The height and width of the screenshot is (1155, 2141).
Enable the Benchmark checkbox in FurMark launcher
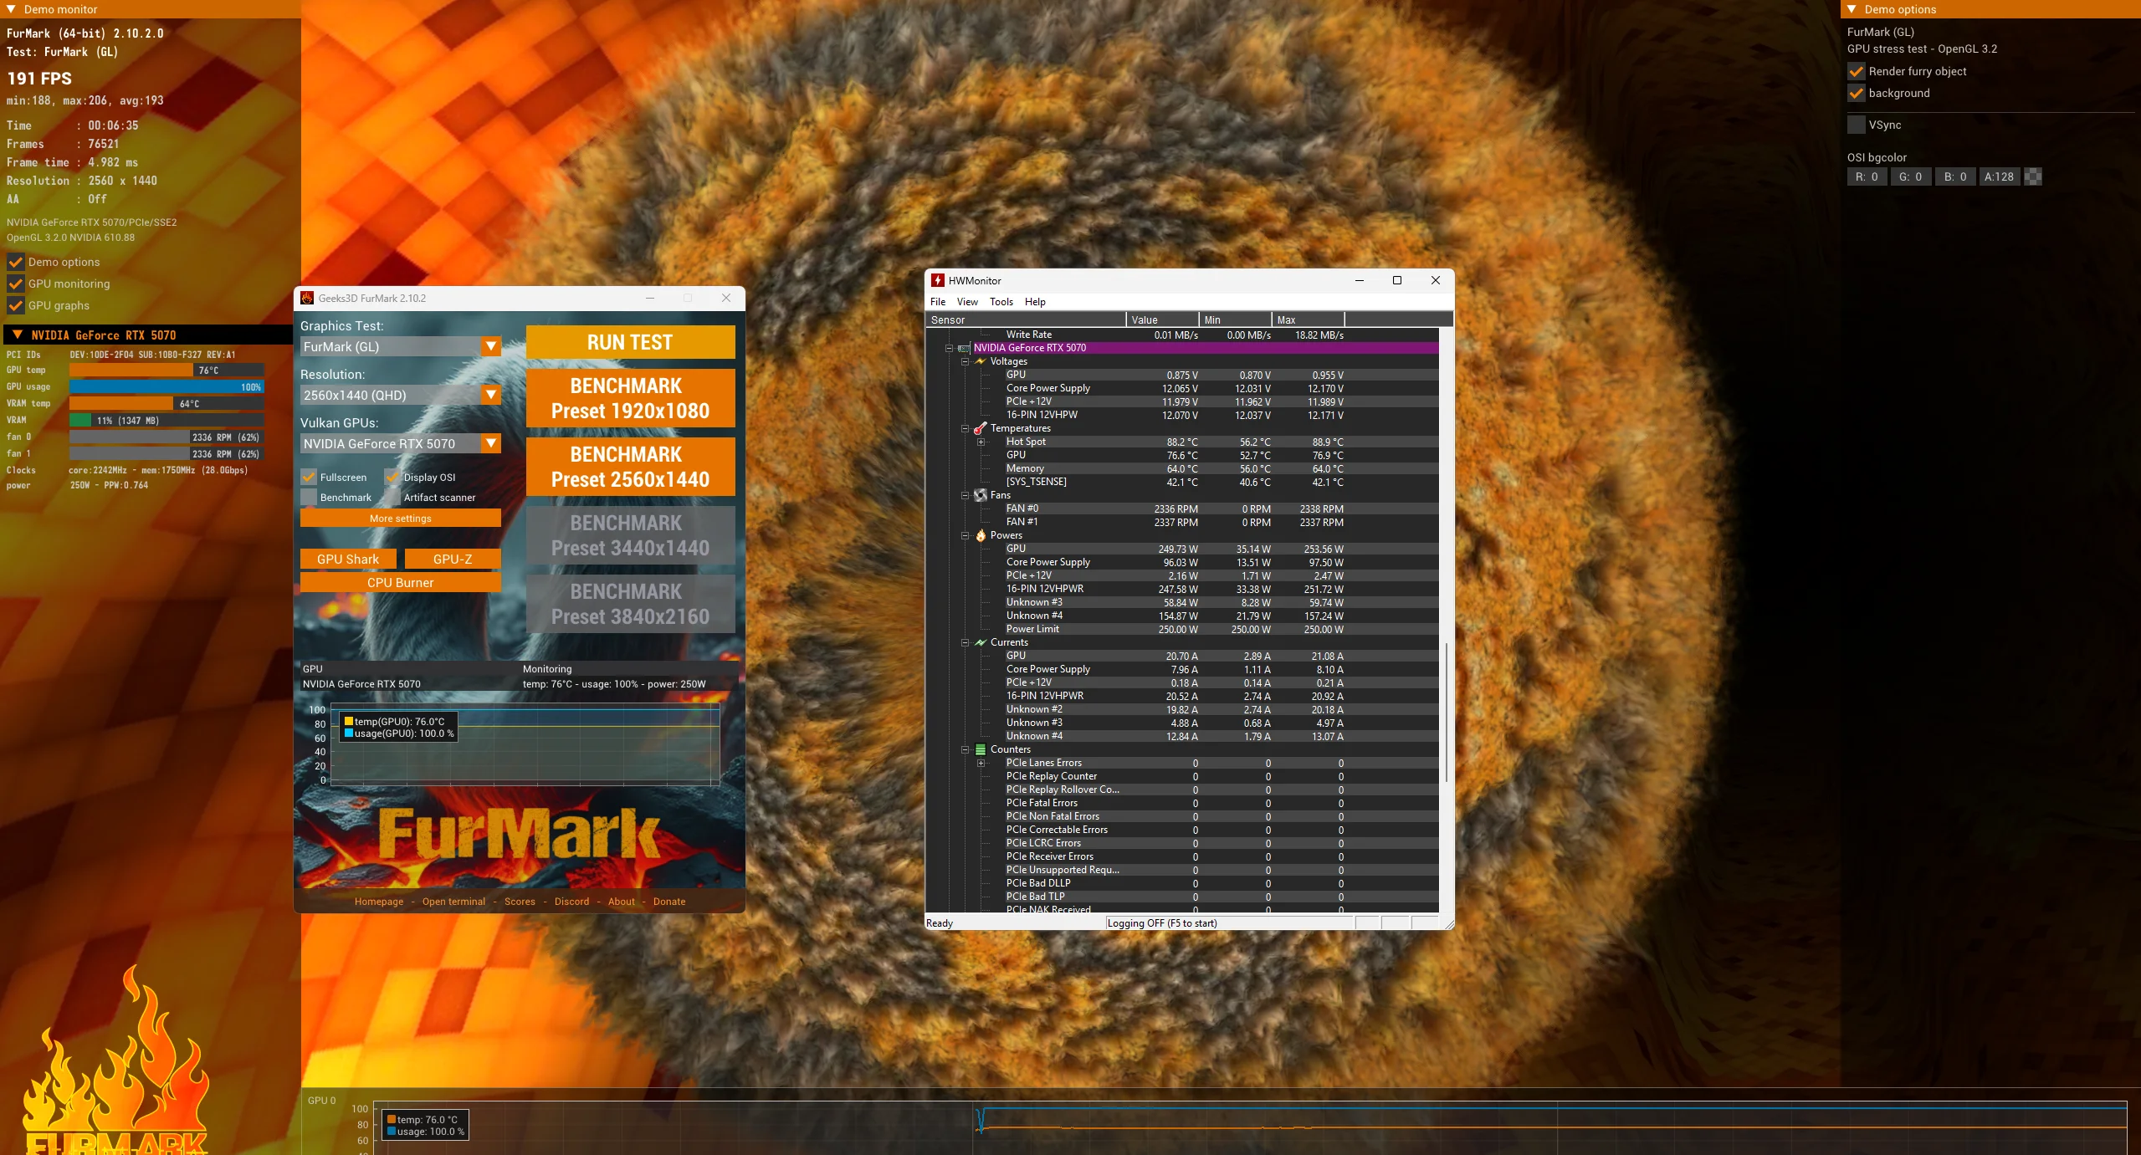click(309, 497)
